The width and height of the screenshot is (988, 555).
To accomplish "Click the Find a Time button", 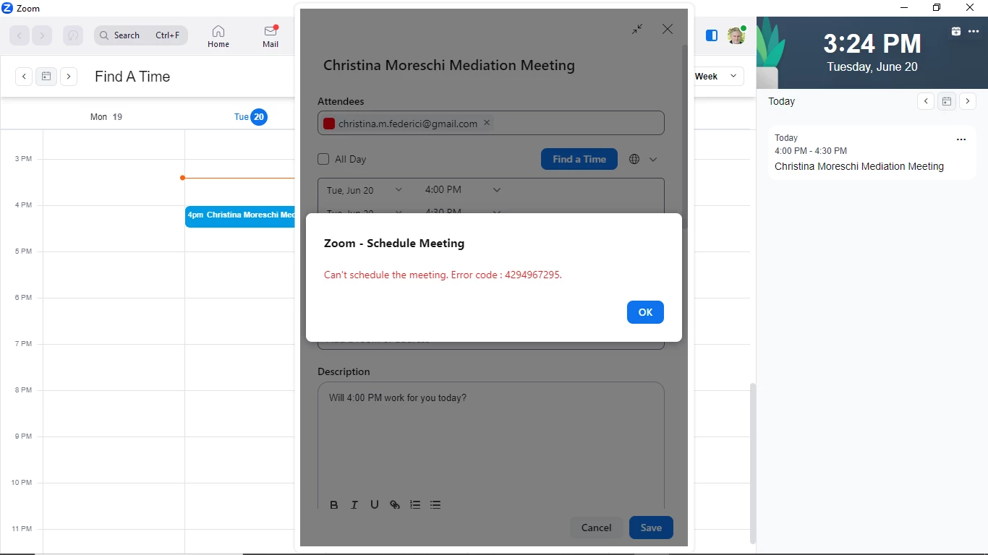I will tap(579, 159).
